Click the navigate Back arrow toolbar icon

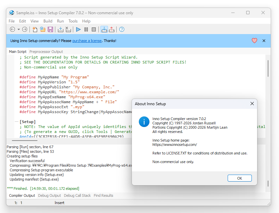(x=13, y=29)
